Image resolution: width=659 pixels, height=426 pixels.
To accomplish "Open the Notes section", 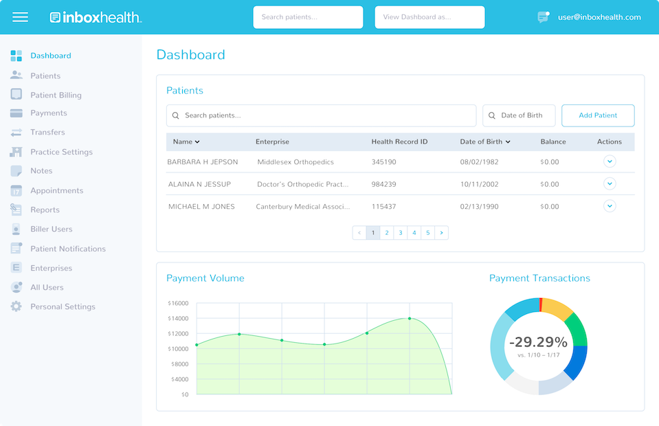I will [x=41, y=171].
